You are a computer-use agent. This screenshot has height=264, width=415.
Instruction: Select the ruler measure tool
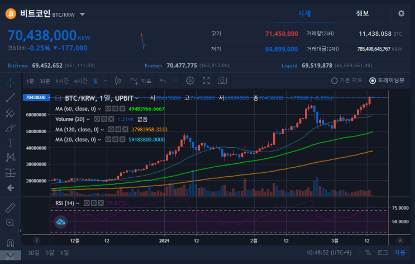tap(10, 208)
